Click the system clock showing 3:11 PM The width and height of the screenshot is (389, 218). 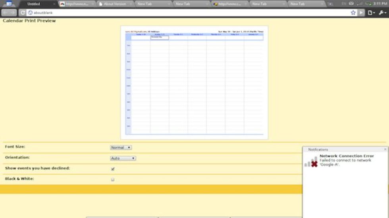(380, 4)
